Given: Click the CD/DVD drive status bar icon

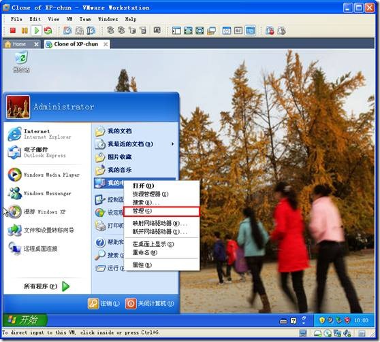Looking at the screenshot, I should click(328, 334).
